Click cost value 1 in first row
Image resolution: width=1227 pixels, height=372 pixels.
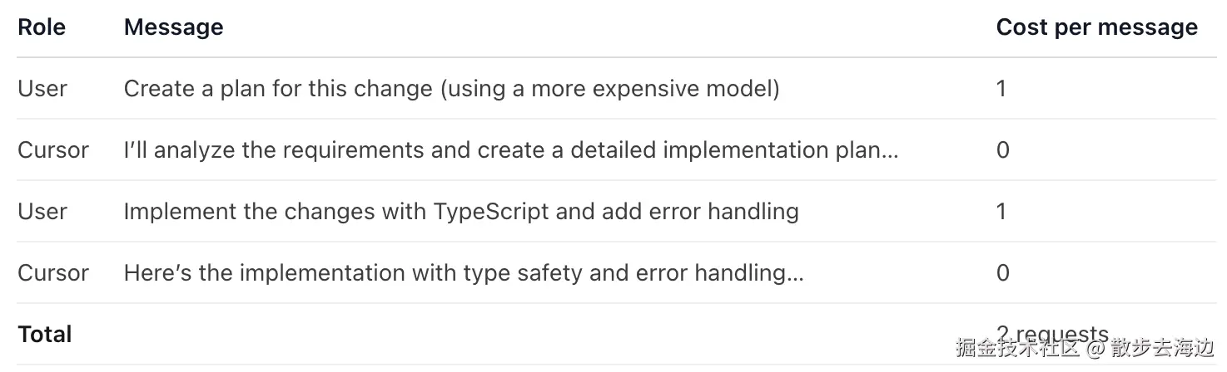click(1001, 88)
